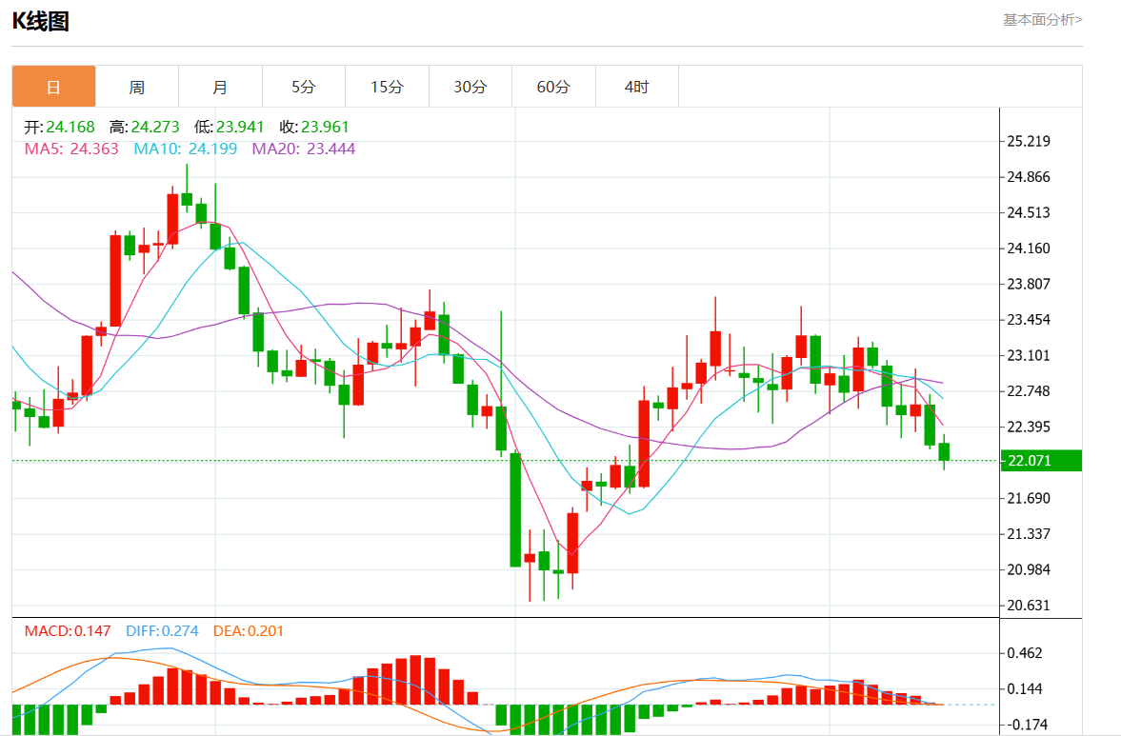
Task: Click the green current price tag 22.071
Action: click(1041, 461)
